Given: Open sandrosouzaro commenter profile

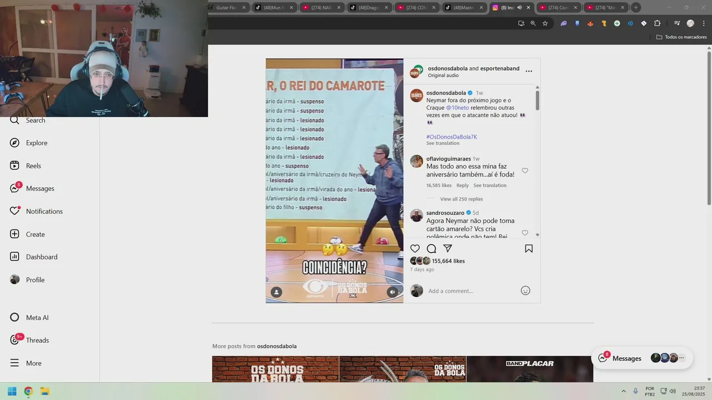Looking at the screenshot, I should 445,213.
